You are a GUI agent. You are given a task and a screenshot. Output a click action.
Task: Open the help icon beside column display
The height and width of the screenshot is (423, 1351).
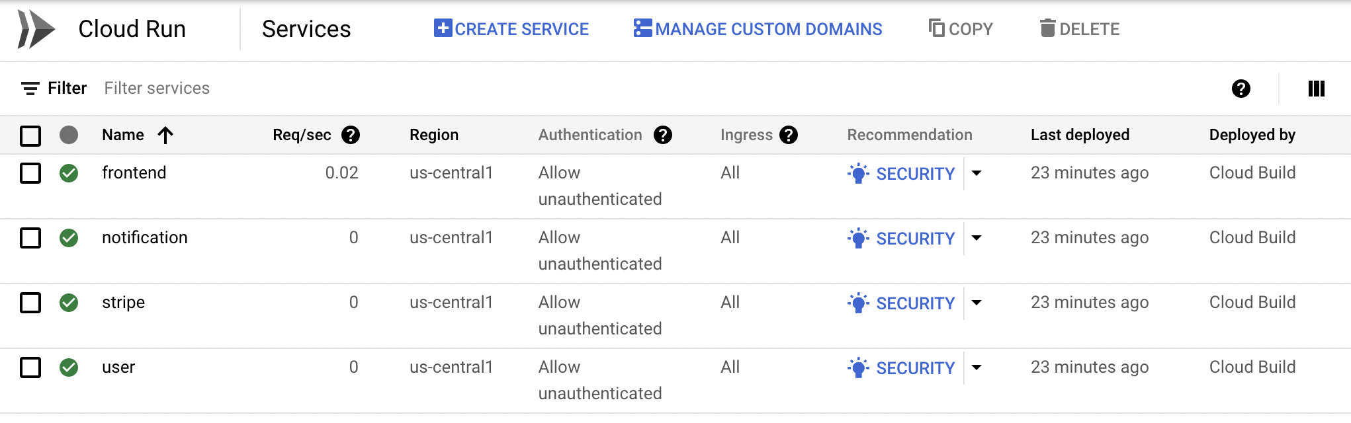pyautogui.click(x=1241, y=89)
